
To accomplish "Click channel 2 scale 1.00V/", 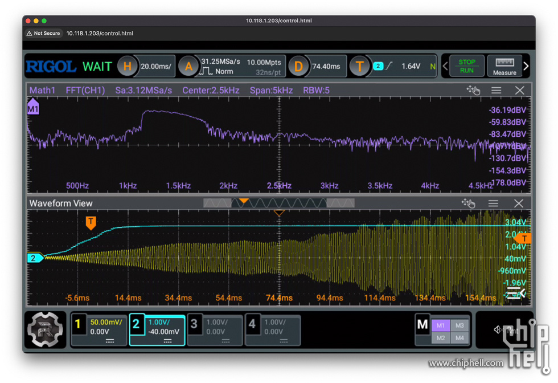I will (159, 322).
